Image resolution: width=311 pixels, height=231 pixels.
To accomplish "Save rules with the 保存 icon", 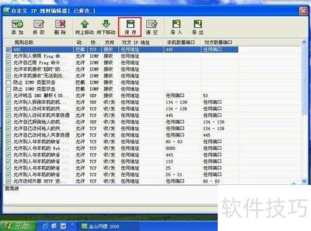I will click(130, 27).
